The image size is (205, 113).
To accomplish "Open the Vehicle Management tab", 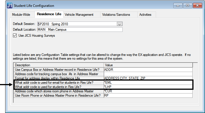I will coord(79,15).
